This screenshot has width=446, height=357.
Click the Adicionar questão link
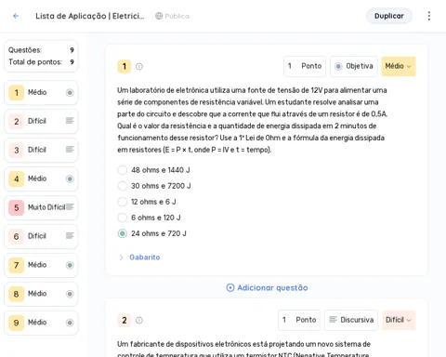point(267,287)
